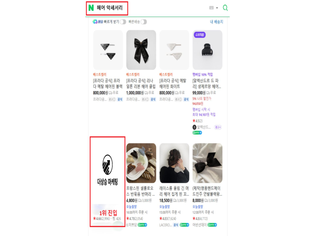Click the 오늘출발 label under 18,500원 item
This screenshot has height=236, width=315.
(164, 206)
